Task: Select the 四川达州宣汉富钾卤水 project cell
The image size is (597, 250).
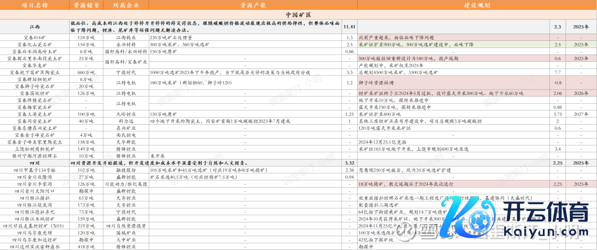Action: point(34,247)
